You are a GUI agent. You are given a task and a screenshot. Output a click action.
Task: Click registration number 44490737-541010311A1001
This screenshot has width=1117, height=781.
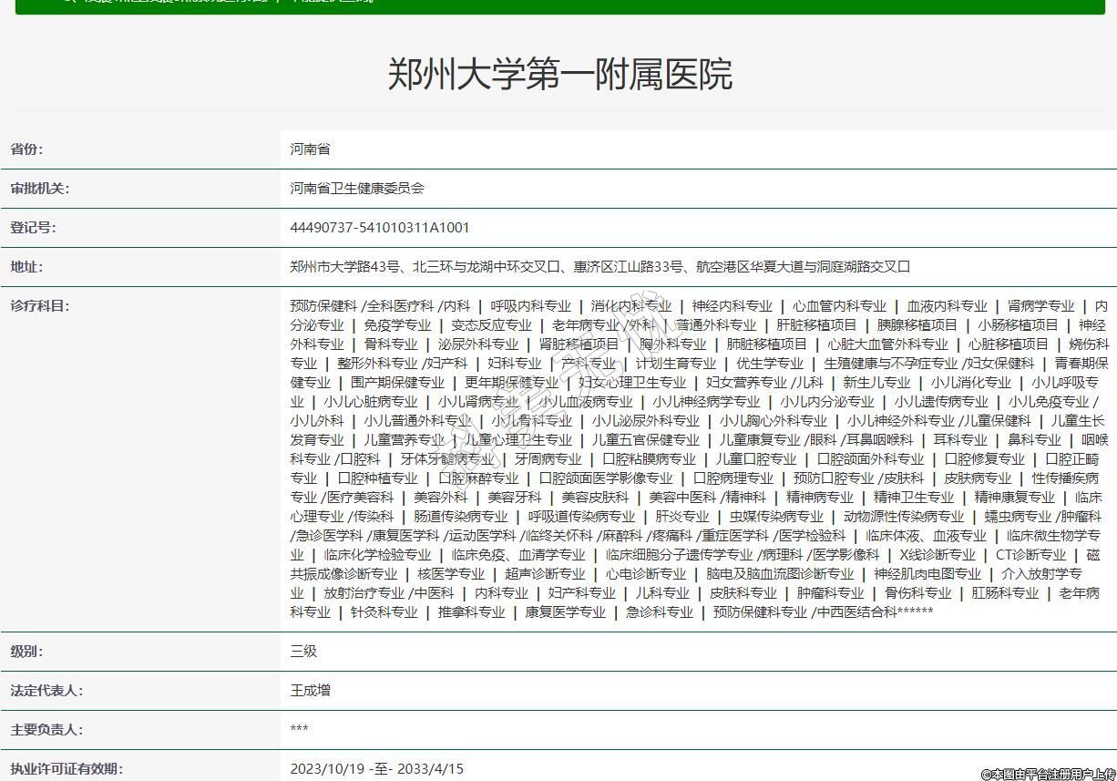tap(380, 228)
